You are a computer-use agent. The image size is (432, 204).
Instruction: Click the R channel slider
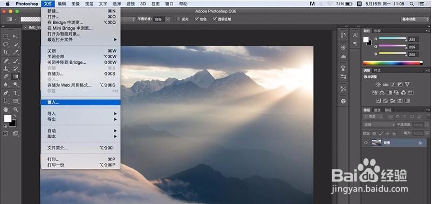pos(393,38)
